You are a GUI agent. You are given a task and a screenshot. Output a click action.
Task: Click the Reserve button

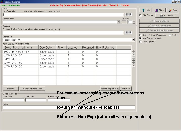coord(11,89)
